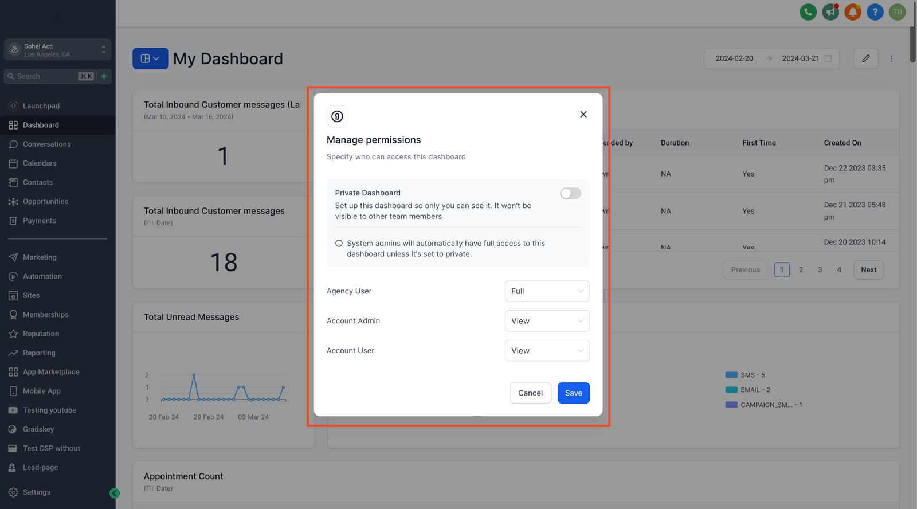Click the green lightning quick actions icon
This screenshot has width=917, height=509.
pos(104,76)
